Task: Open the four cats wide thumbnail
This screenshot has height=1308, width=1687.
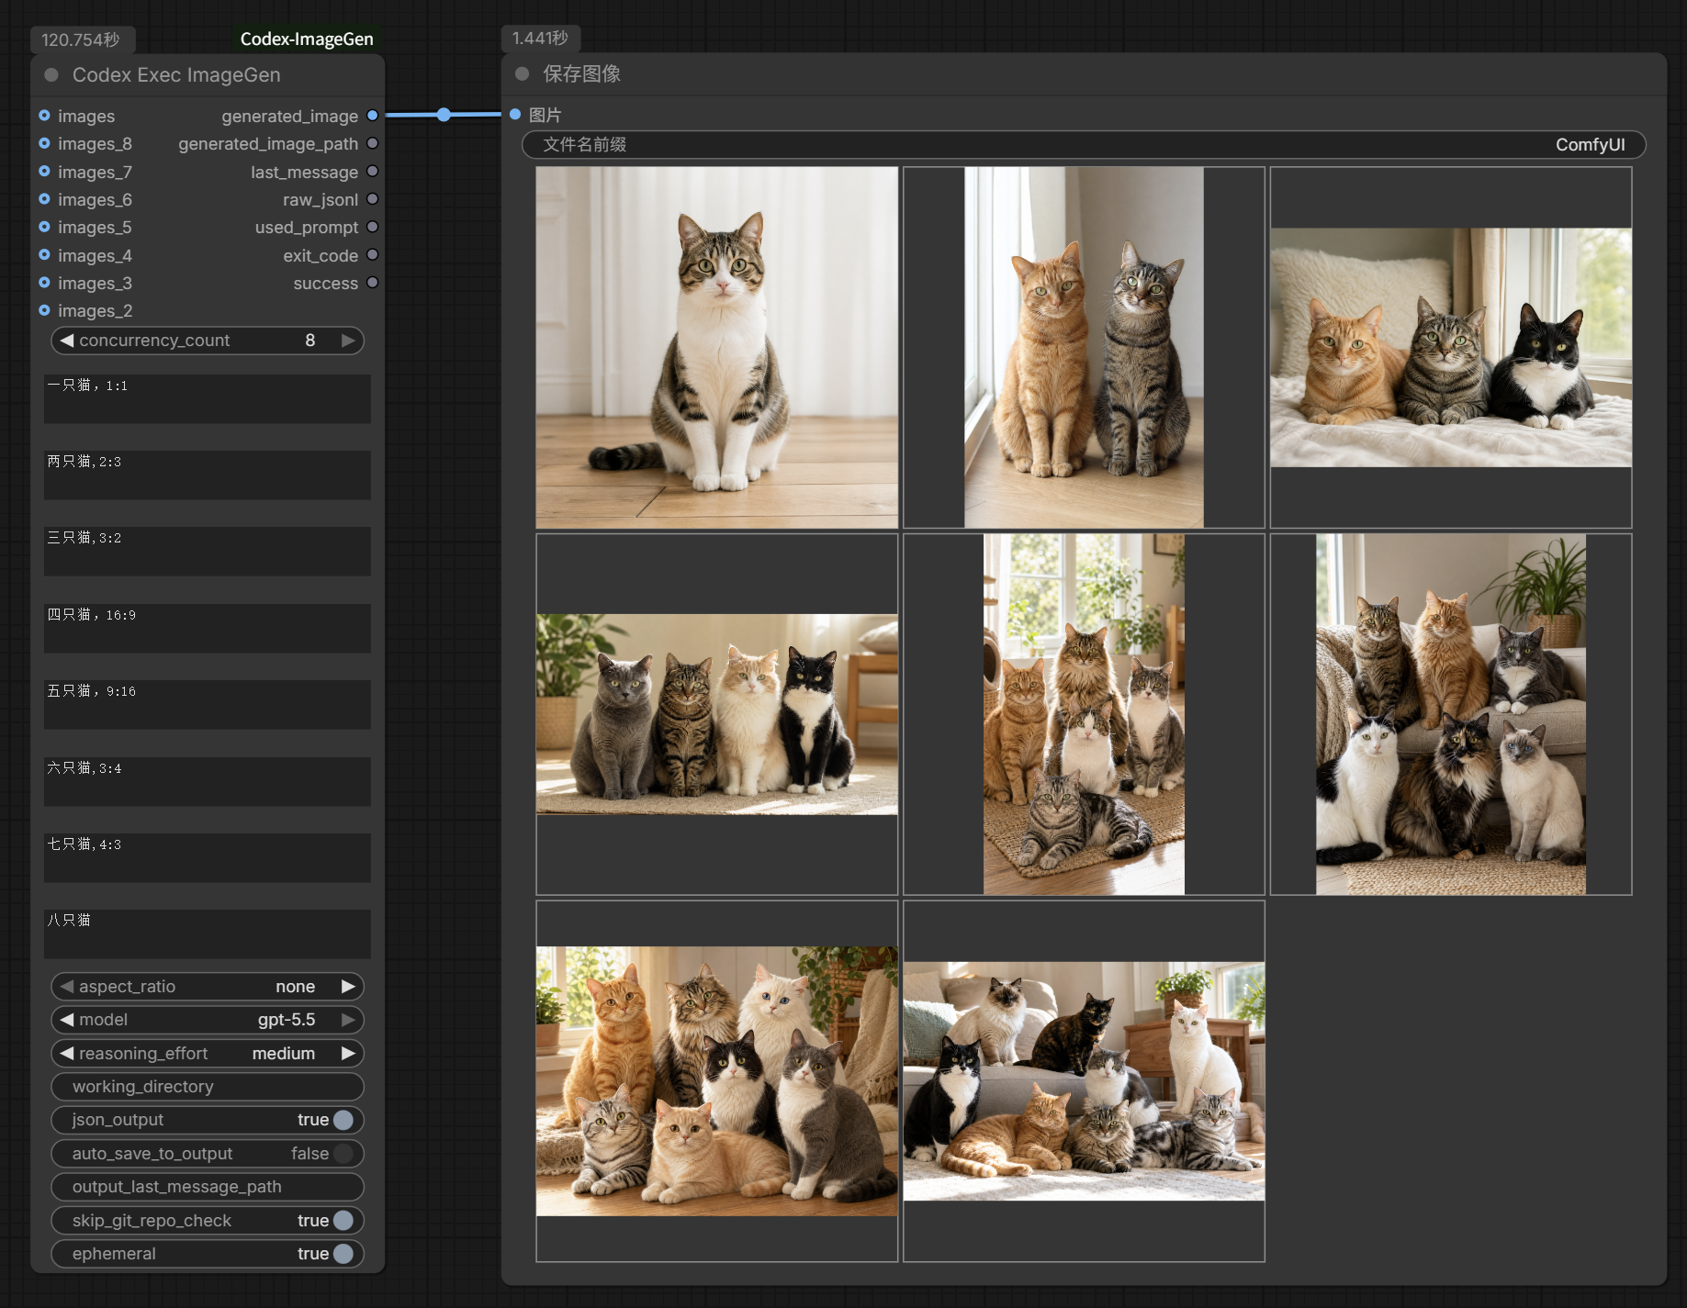Action: (717, 714)
